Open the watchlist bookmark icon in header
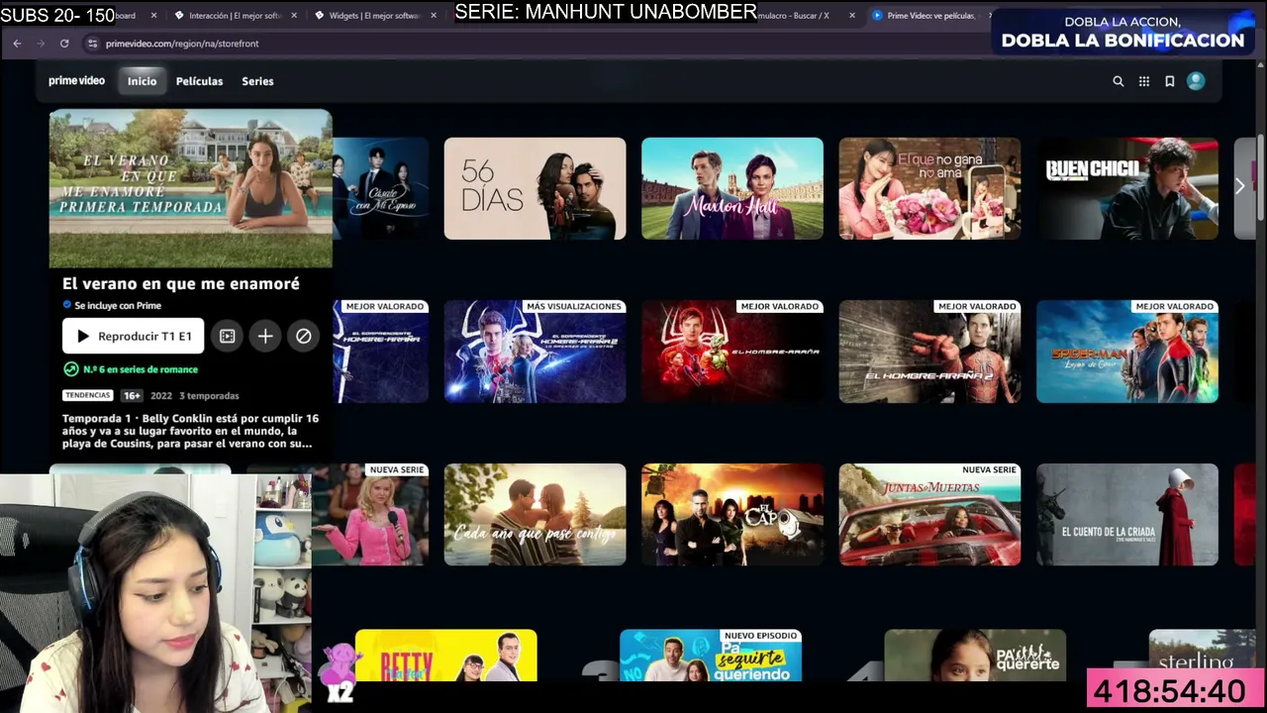The height and width of the screenshot is (713, 1267). click(1170, 81)
